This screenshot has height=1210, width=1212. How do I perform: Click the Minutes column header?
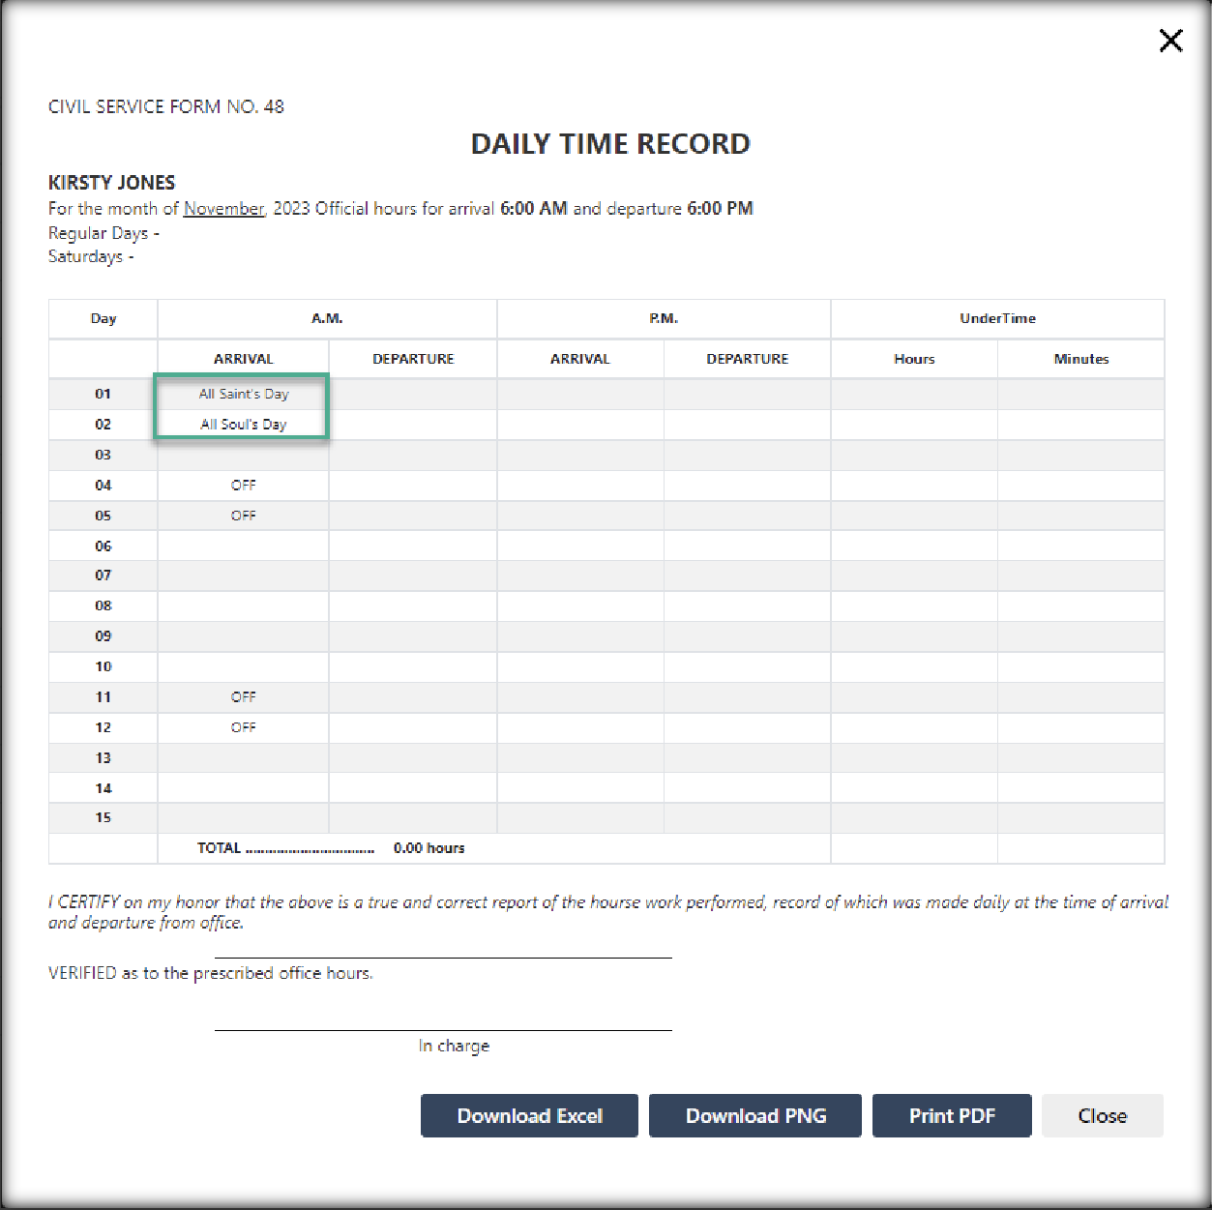point(1080,359)
